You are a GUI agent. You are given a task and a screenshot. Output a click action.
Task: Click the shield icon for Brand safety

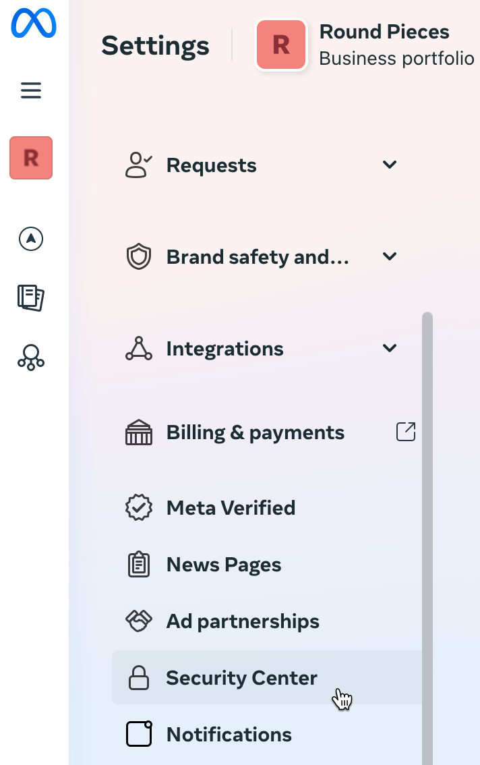tap(139, 256)
